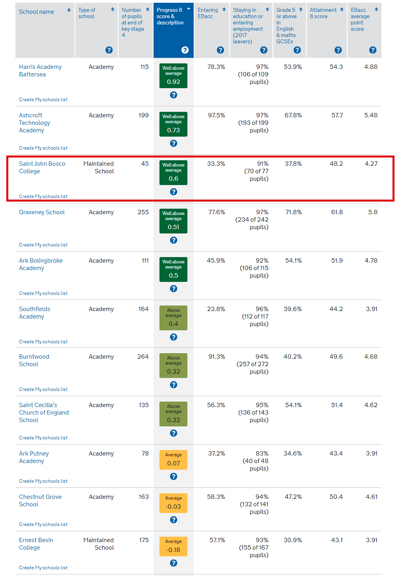Select Graveney's 71.8% GCSE grade value
This screenshot has width=400, height=576.
pos(293,212)
